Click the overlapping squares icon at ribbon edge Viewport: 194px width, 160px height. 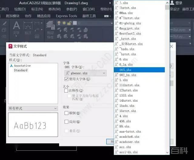point(4,30)
